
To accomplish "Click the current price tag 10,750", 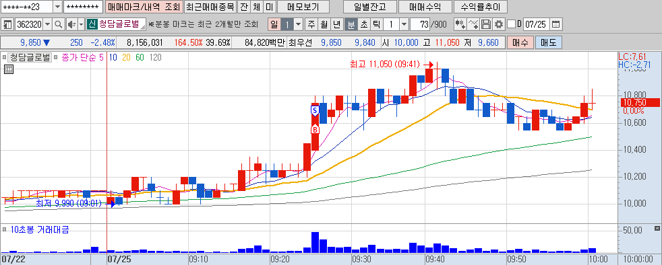I will 639,102.
